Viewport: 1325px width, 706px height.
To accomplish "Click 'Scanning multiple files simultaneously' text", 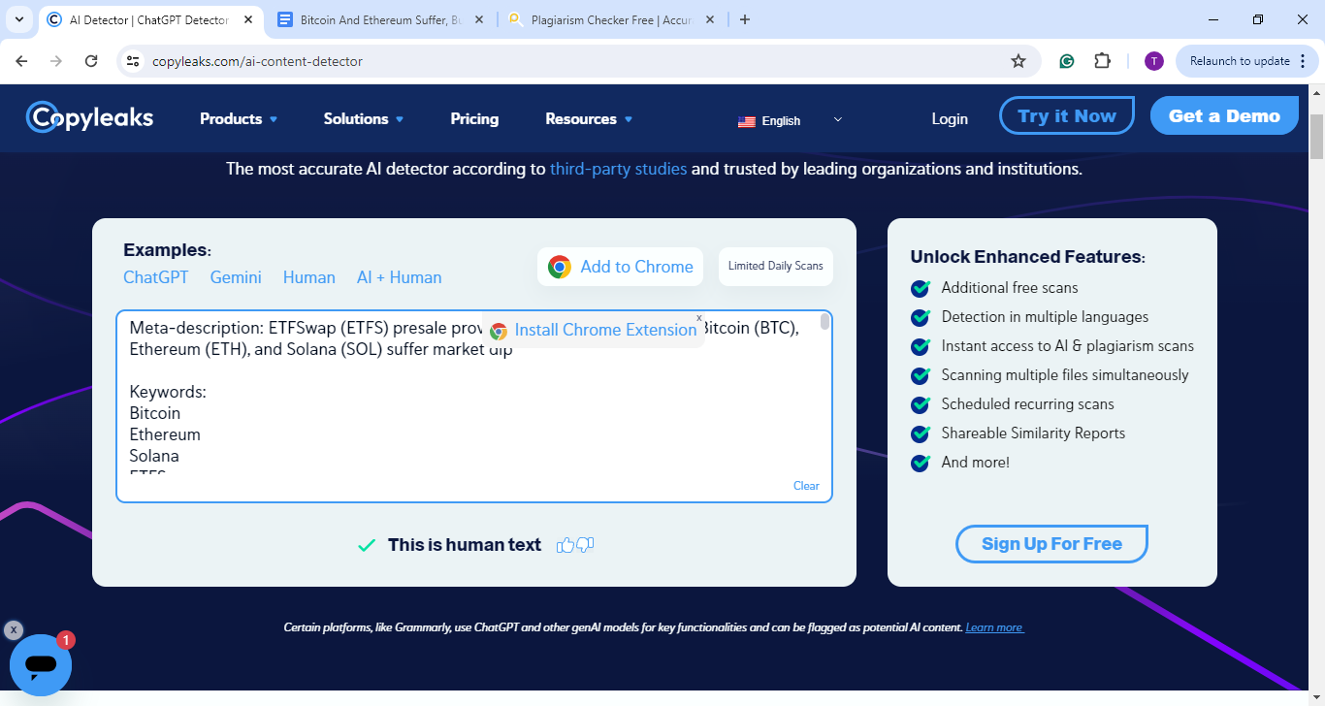I will click(x=1065, y=375).
